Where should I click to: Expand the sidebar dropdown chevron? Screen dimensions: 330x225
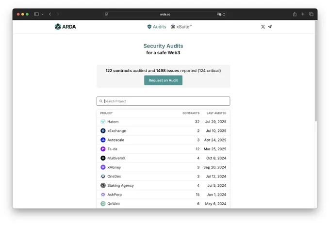[x=42, y=14]
